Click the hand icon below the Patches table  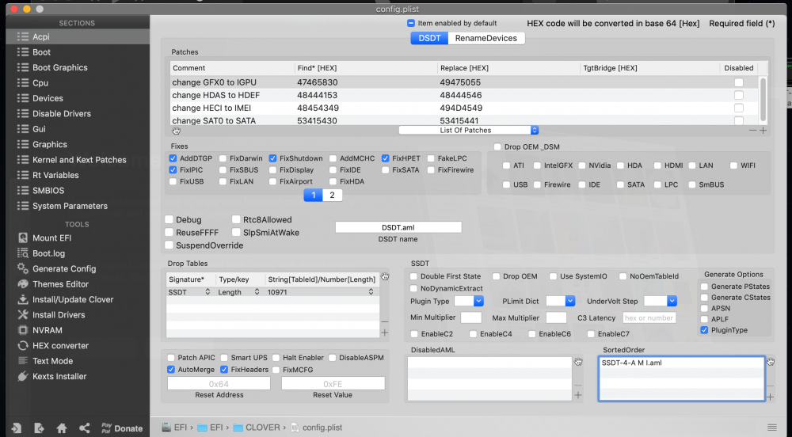pyautogui.click(x=177, y=131)
